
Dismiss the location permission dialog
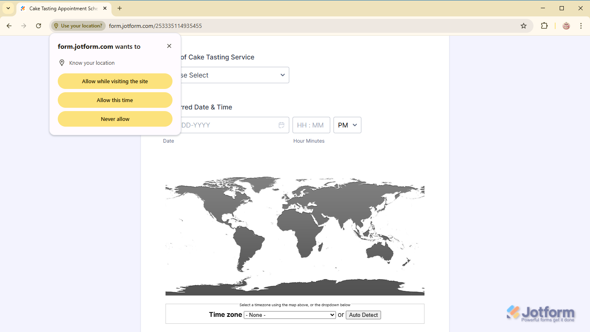pos(169,45)
